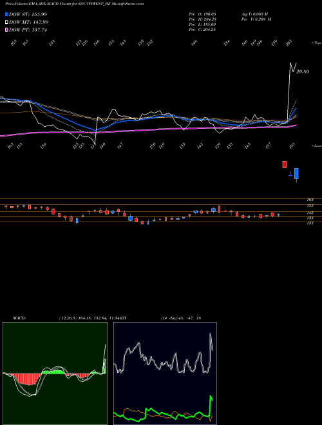Click the MACD histogram chart panel
This screenshot has height=425, width=322.
coord(55,373)
